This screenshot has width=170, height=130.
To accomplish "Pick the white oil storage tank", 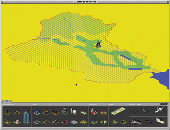I will pos(17,122).
